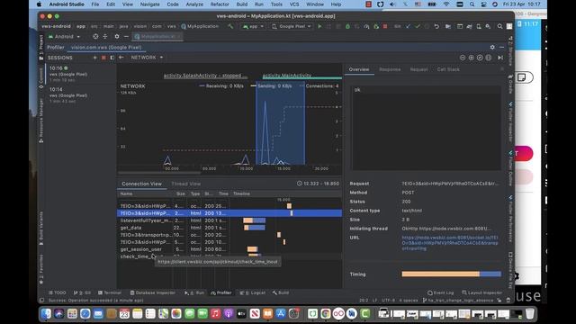This screenshot has width=576, height=324.
Task: Click the Make Project hammer icon
Action: click(230, 26)
